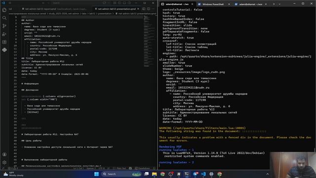Click the presentation breadcrumb segment
The width and height of the screenshot is (316, 178).
[104, 13]
